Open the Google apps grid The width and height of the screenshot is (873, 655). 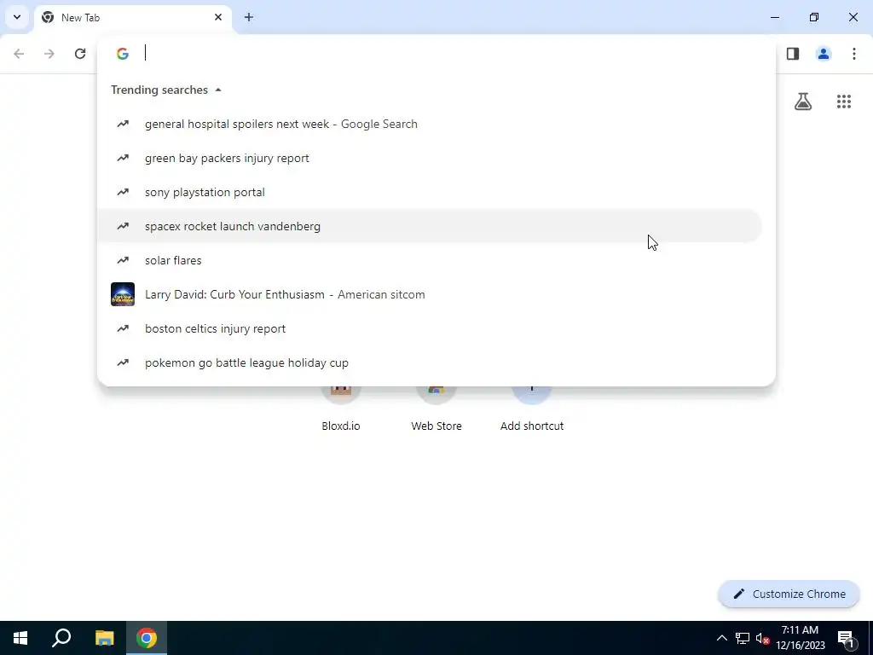pyautogui.click(x=844, y=101)
